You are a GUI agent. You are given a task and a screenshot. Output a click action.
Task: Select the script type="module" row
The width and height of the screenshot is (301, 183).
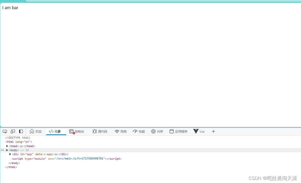coord(66,159)
